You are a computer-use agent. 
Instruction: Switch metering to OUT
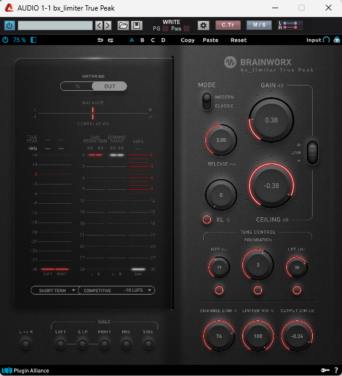(110, 86)
